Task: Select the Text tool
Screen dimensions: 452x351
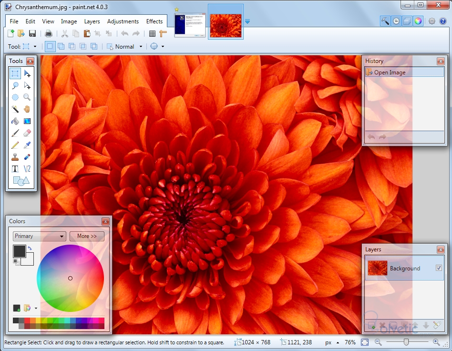Action: click(15, 169)
